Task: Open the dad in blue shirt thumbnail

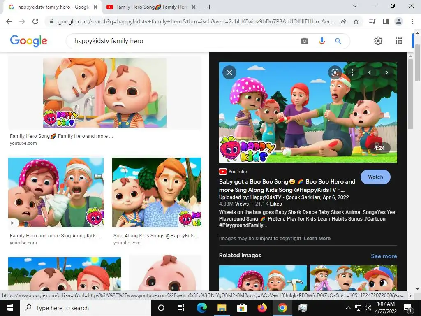Action: 156,192
